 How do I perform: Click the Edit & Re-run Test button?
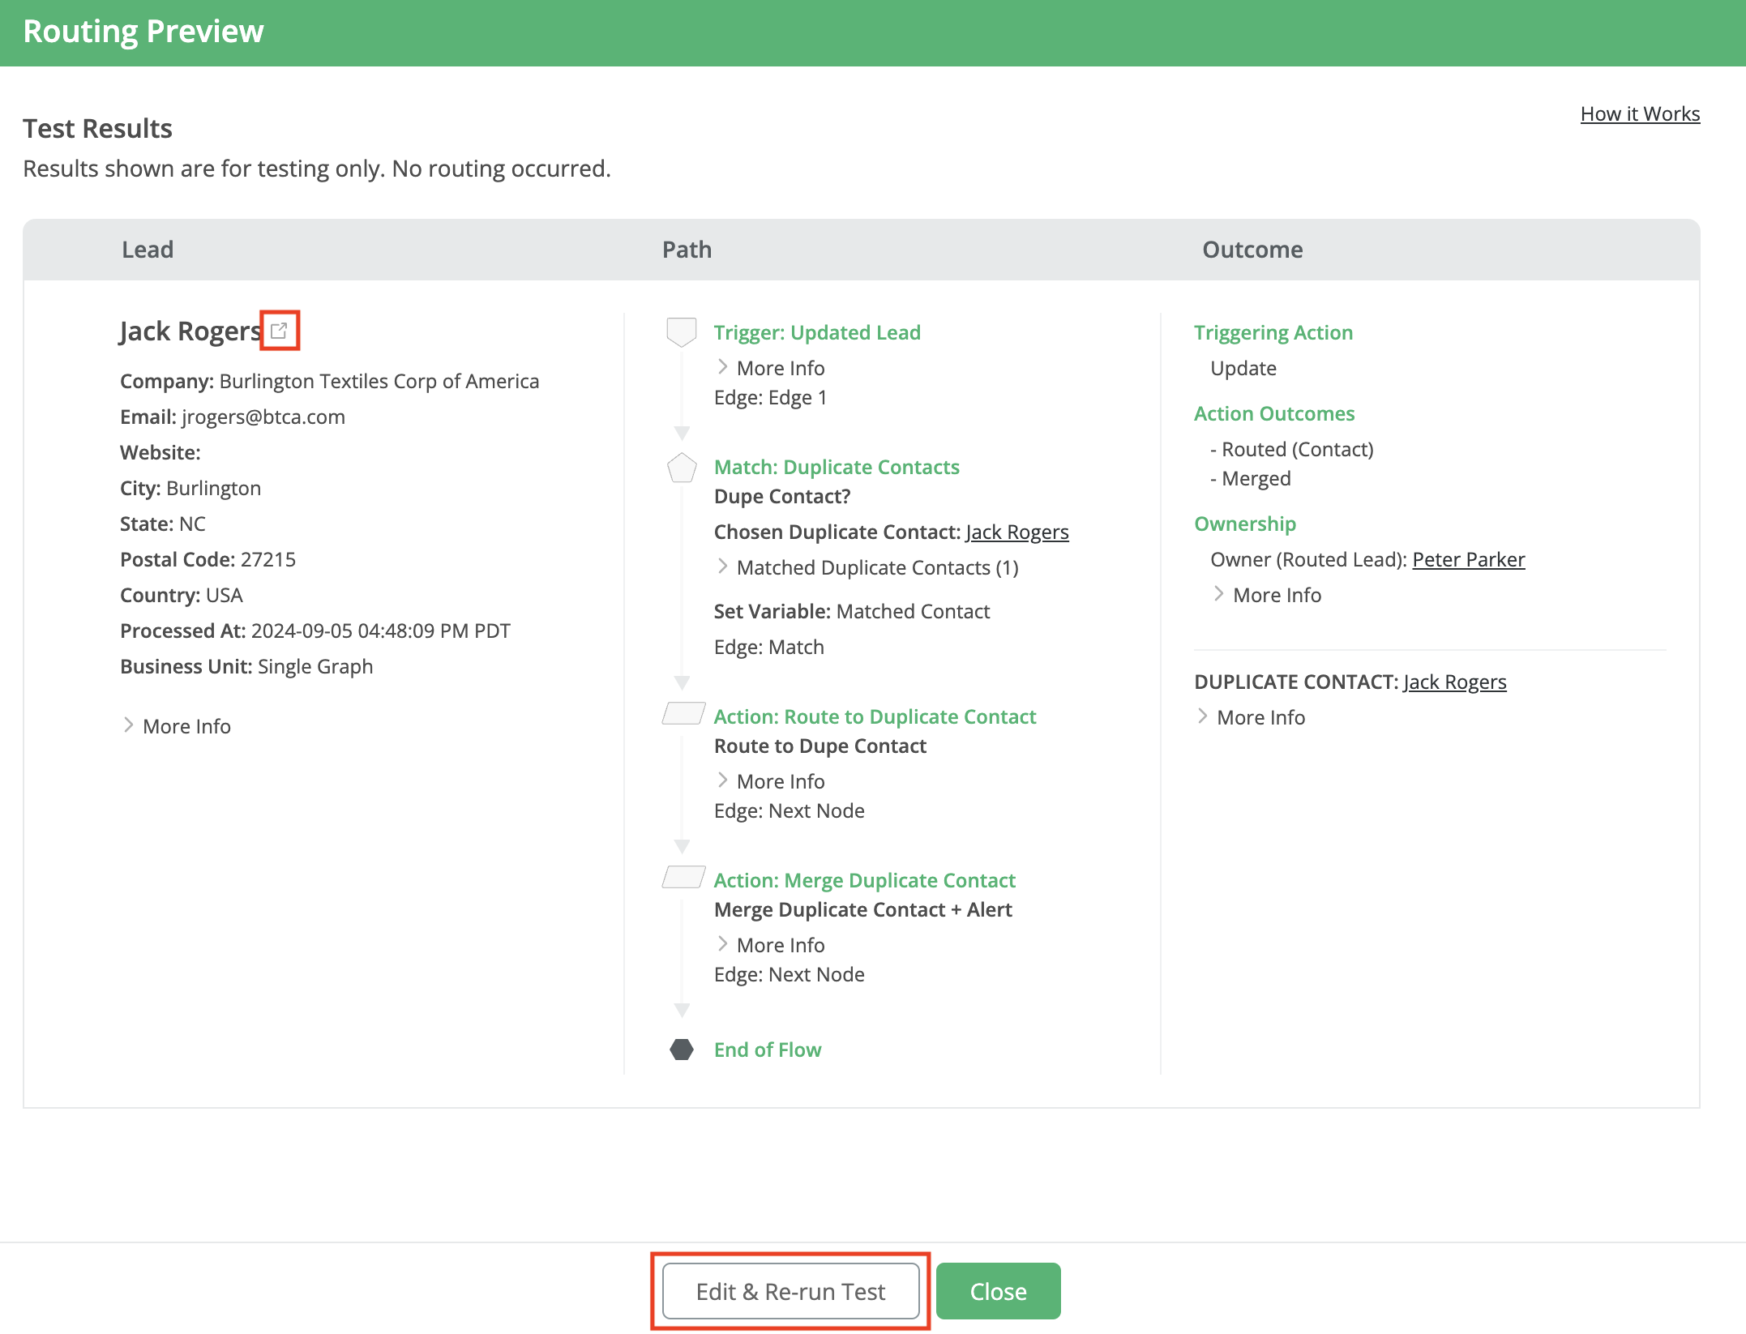pos(790,1291)
